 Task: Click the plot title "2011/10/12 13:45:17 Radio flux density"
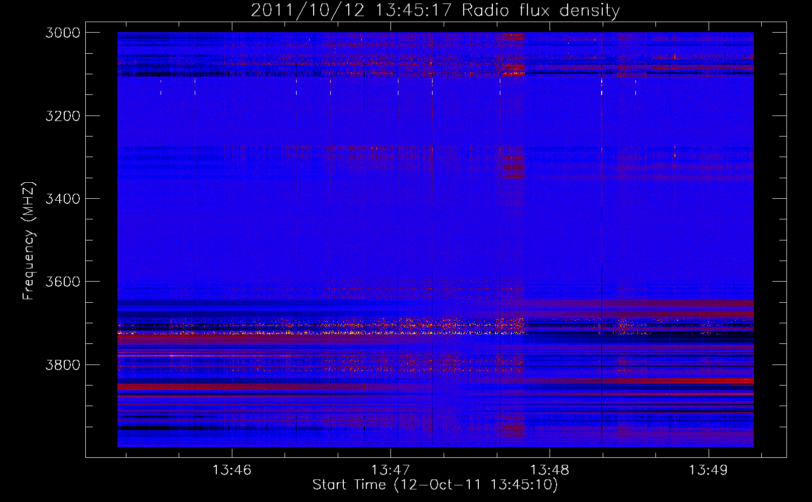[435, 10]
